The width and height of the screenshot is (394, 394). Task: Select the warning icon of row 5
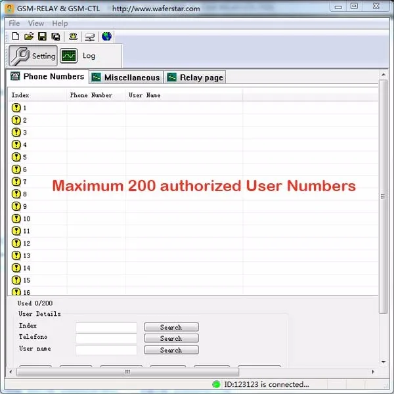point(16,157)
